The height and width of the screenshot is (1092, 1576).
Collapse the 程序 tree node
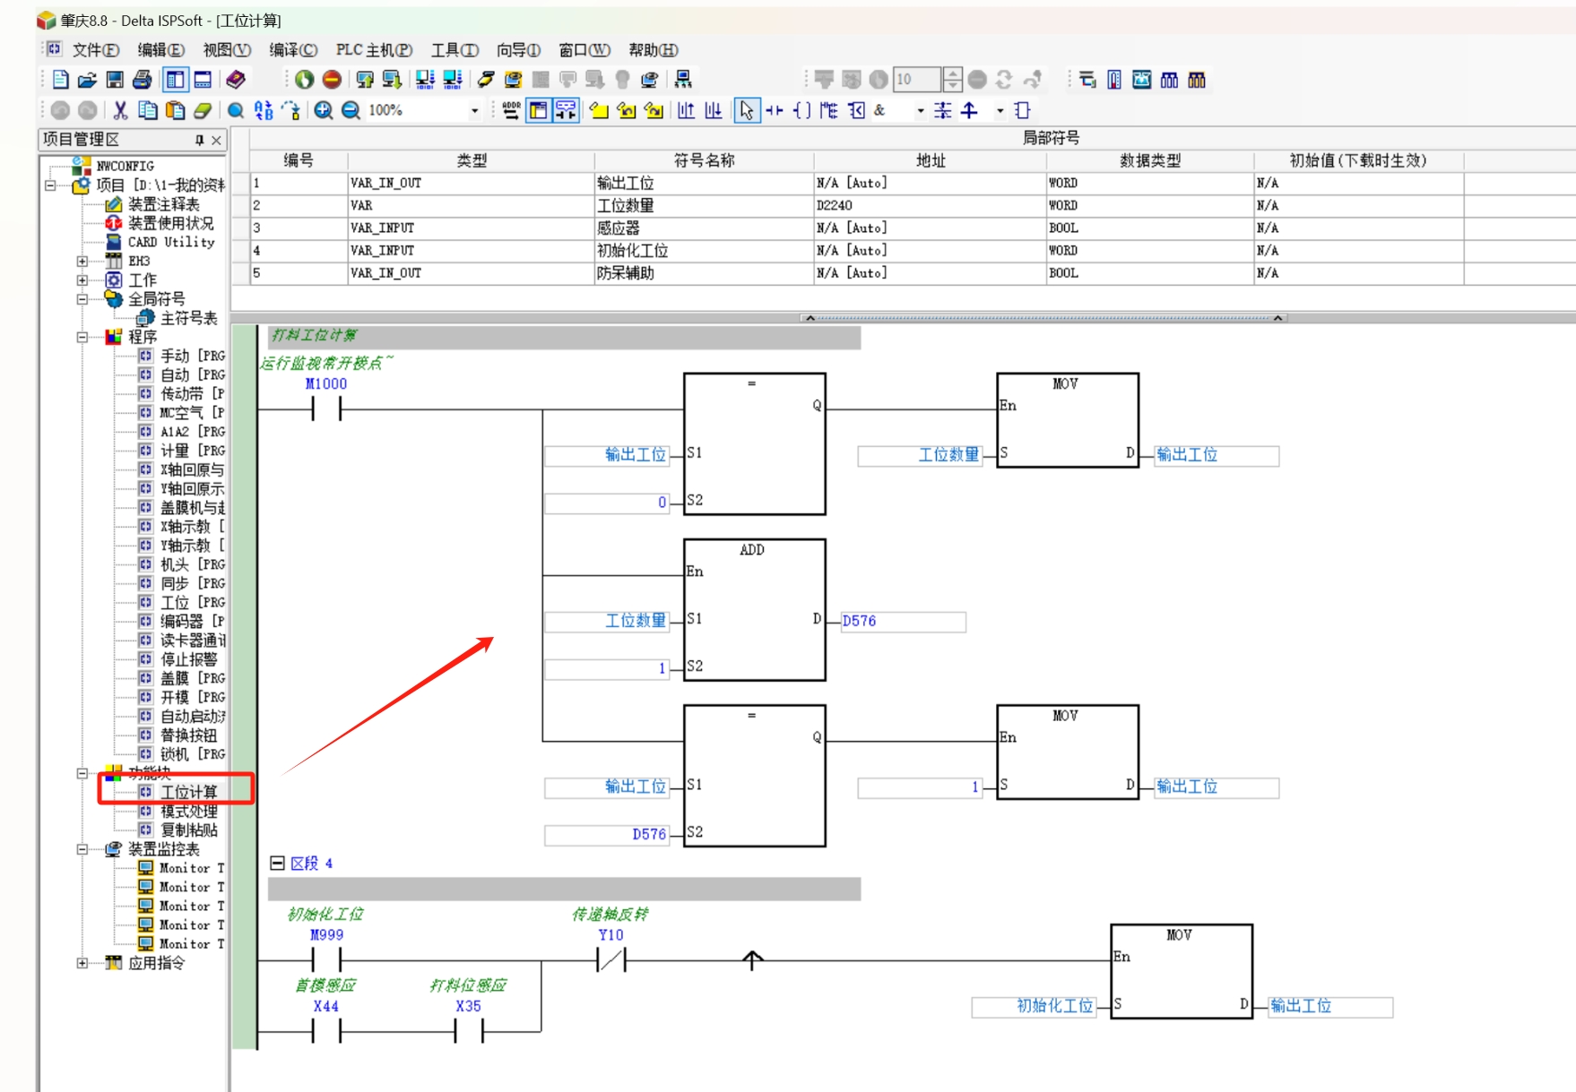82,337
